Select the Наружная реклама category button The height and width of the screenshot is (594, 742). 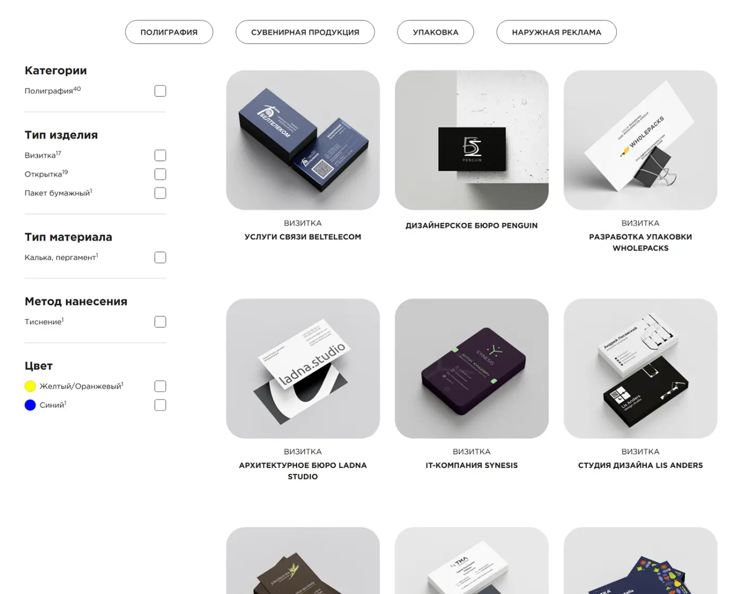point(556,32)
